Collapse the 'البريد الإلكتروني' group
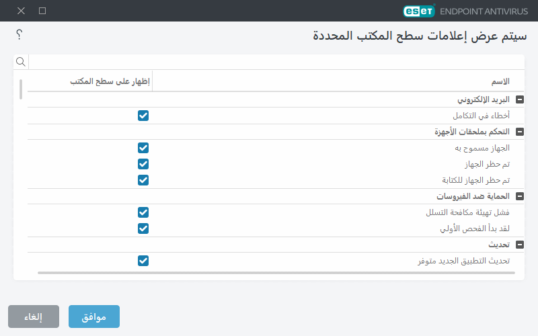Screen dimensions: 538x336 [520, 99]
